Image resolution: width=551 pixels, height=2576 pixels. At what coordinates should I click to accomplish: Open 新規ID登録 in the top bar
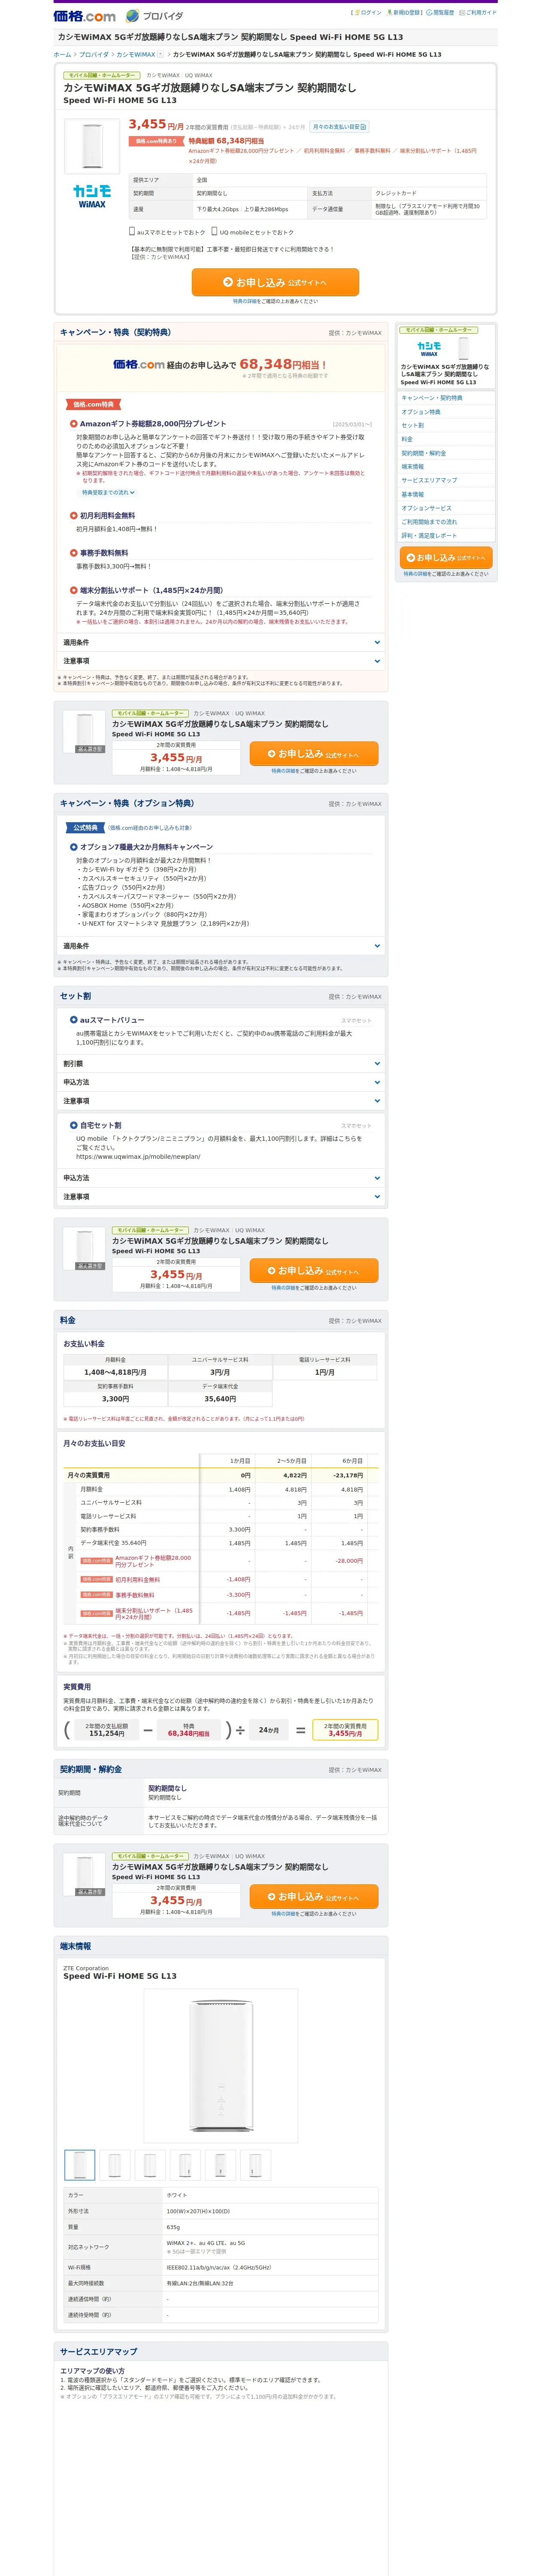404,13
